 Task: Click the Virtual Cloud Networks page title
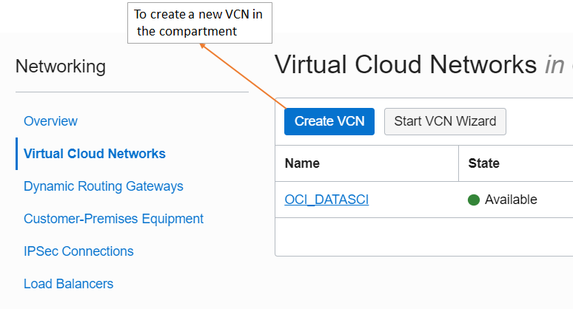(406, 65)
